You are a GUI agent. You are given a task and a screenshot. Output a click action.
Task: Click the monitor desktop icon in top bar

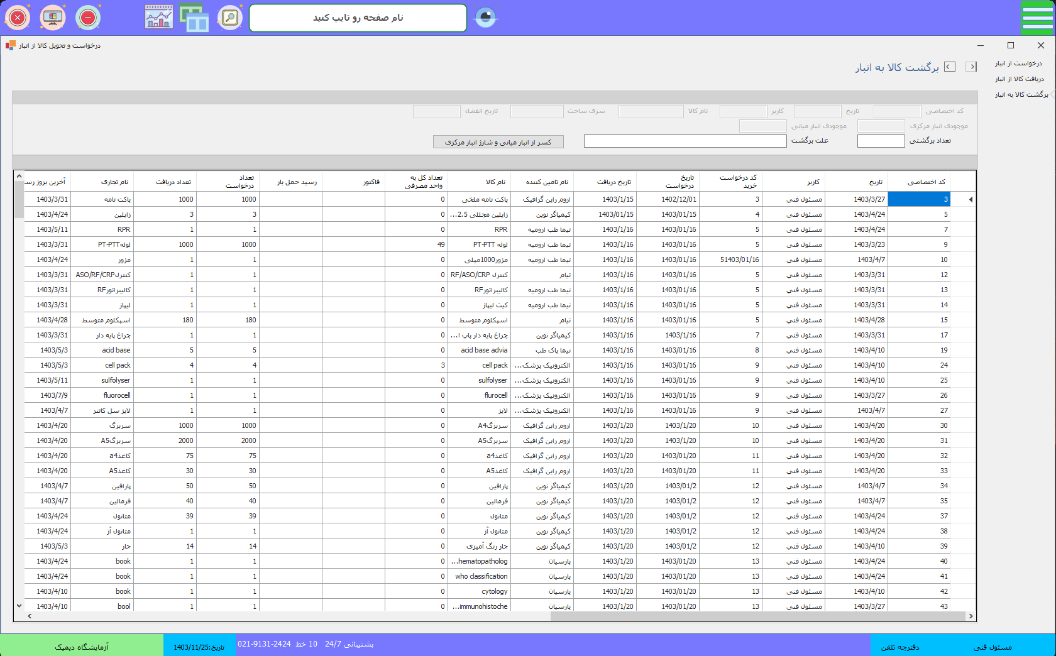pyautogui.click(x=53, y=18)
